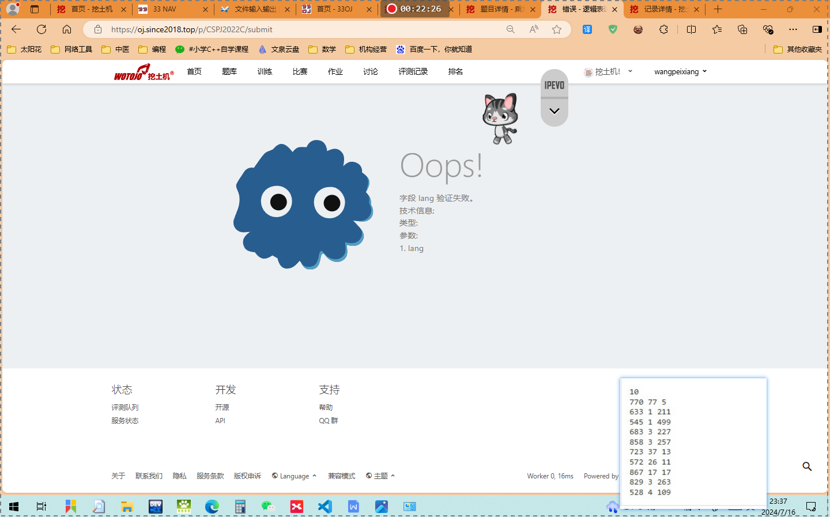
Task: Open Dev-C++ from the taskbar
Action: coord(156,507)
